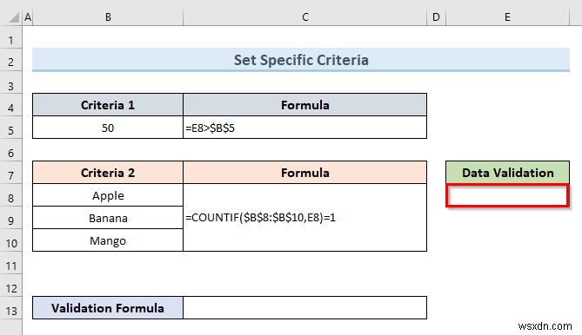The image size is (582, 335).
Task: Select the Apple cell
Action: click(x=108, y=195)
